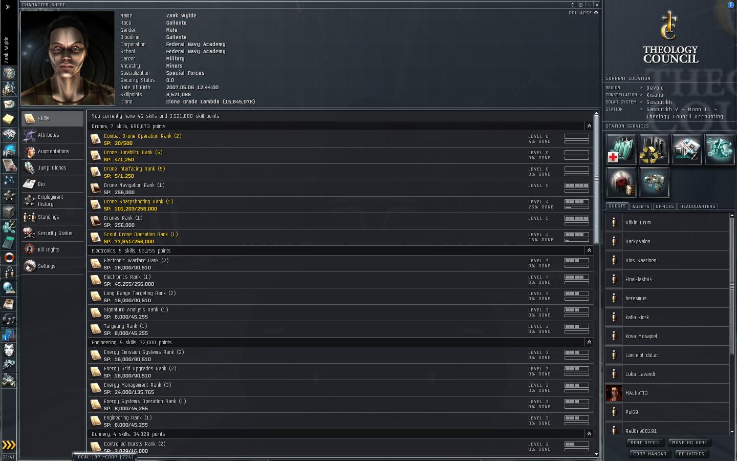Open the reprocessing plant service icon
The image size is (737, 461).
[654, 149]
